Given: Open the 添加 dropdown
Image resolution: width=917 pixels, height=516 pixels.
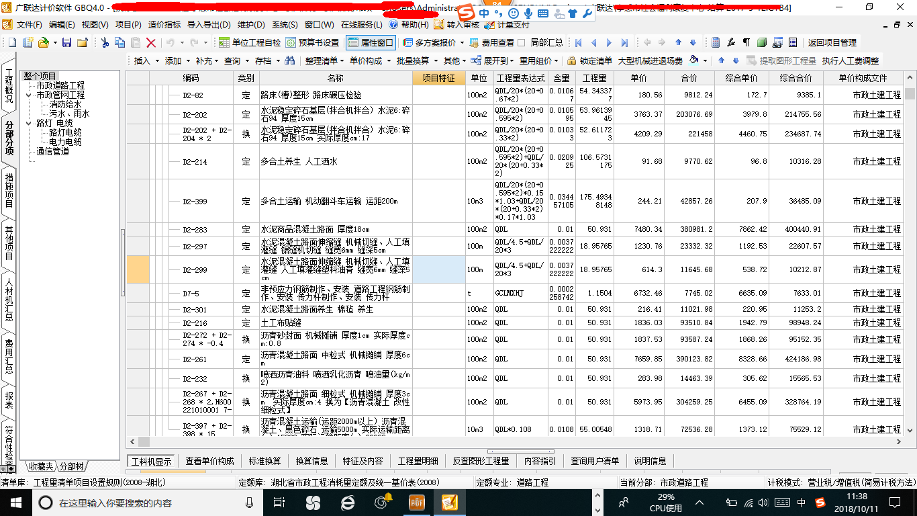Looking at the screenshot, I should tap(177, 60).
